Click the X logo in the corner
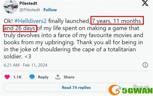153x96 pixels. (145, 3)
